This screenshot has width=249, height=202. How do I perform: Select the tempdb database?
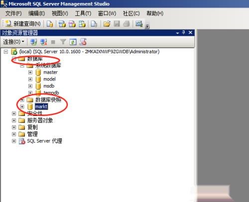point(51,93)
